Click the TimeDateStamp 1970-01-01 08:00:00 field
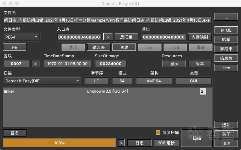Screen dimensions: 241x150 (x=67, y=64)
